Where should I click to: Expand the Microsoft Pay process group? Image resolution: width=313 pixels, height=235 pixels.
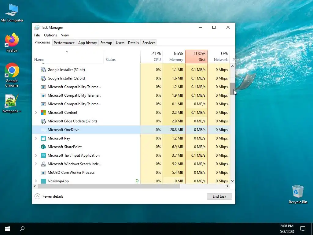(36, 138)
